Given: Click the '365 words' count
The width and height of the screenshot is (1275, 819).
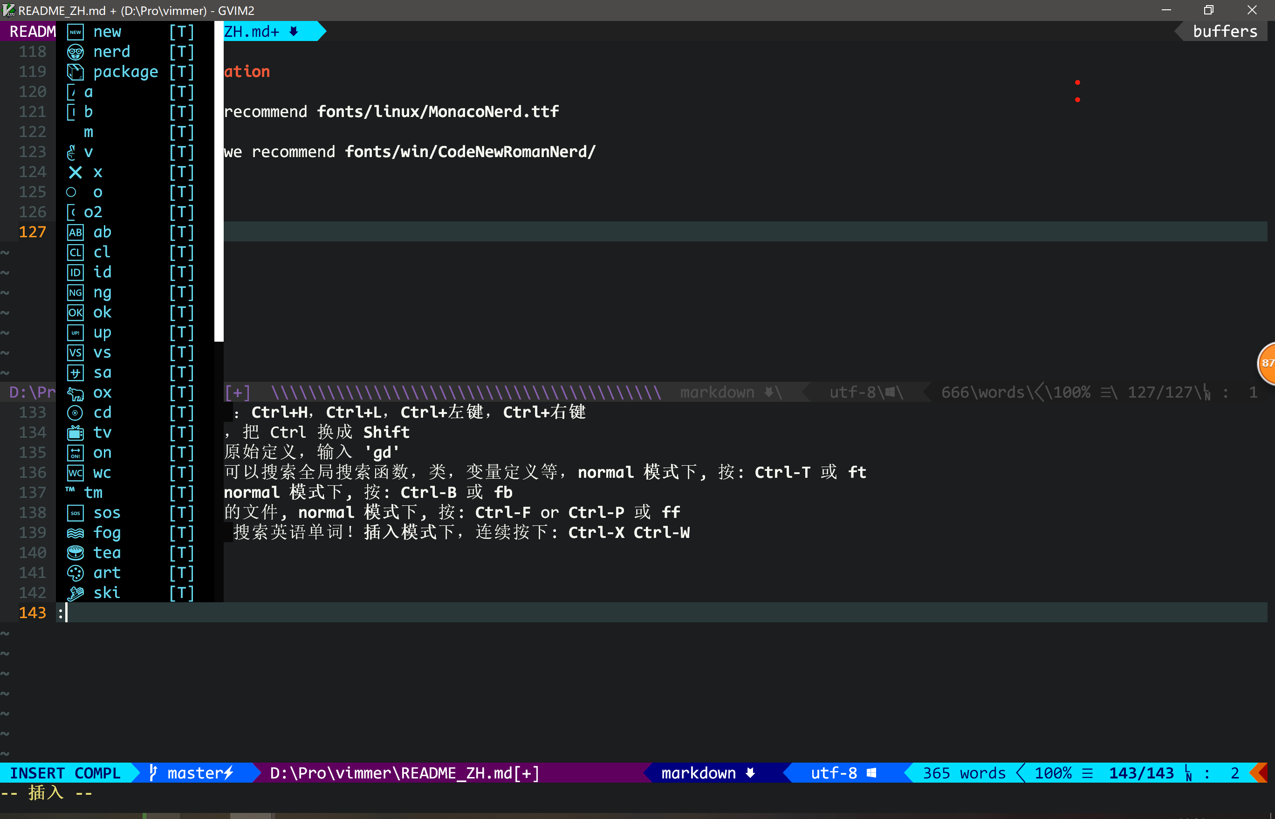Looking at the screenshot, I should (x=964, y=773).
